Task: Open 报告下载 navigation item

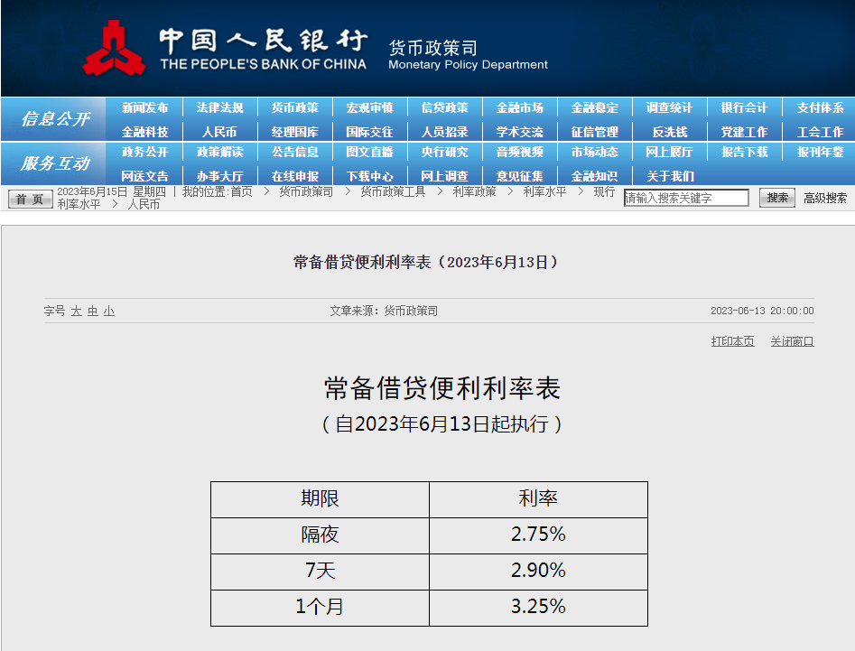Action: (x=744, y=152)
